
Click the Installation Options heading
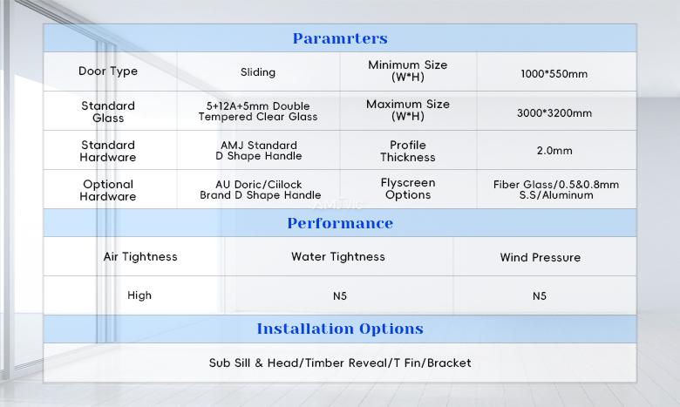[340, 329]
